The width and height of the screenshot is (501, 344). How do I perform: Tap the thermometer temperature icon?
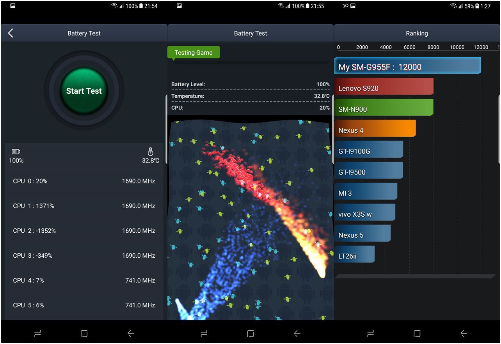pos(151,152)
